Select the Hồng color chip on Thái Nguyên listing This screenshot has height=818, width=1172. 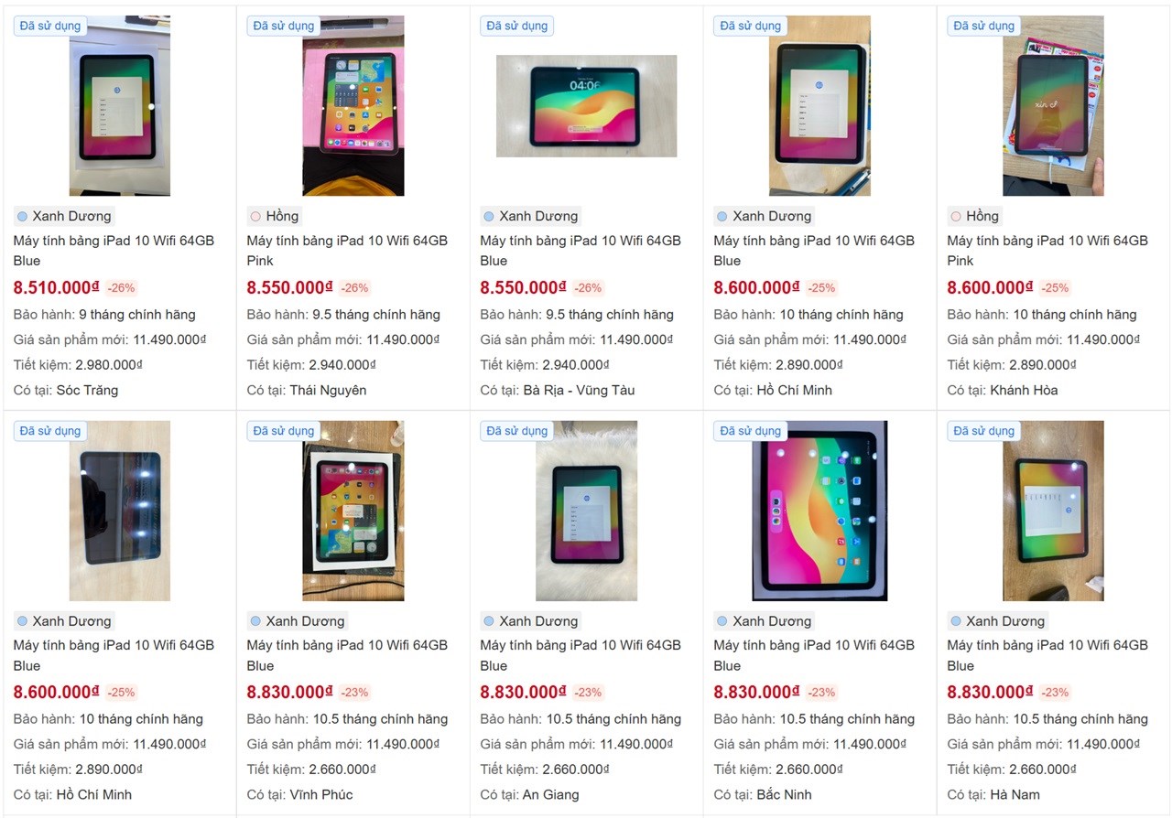point(275,216)
